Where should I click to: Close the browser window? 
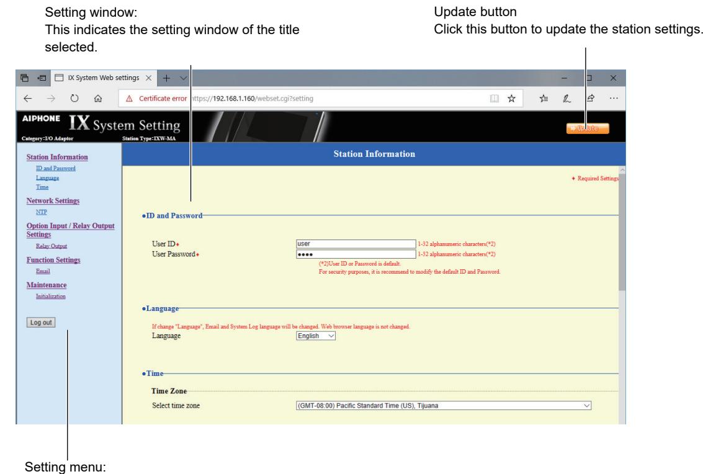pos(613,78)
